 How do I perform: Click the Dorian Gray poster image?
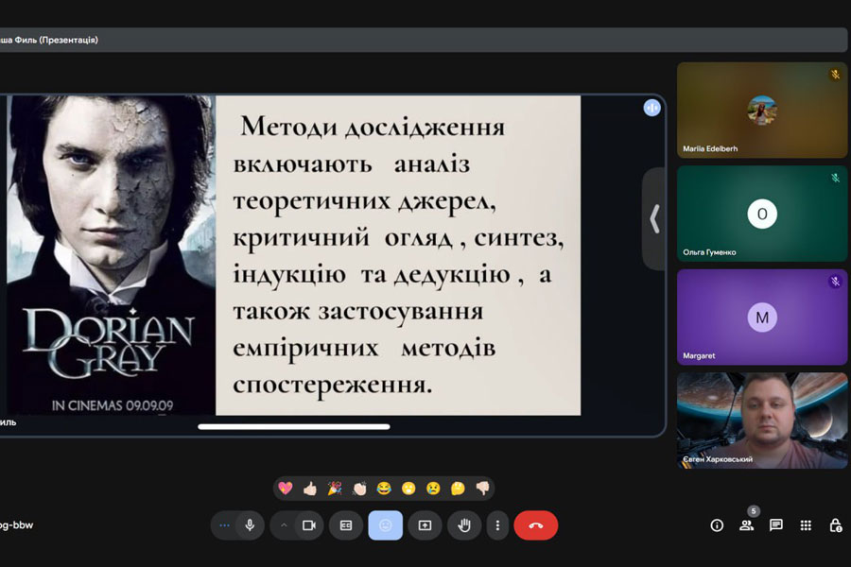tap(112, 255)
